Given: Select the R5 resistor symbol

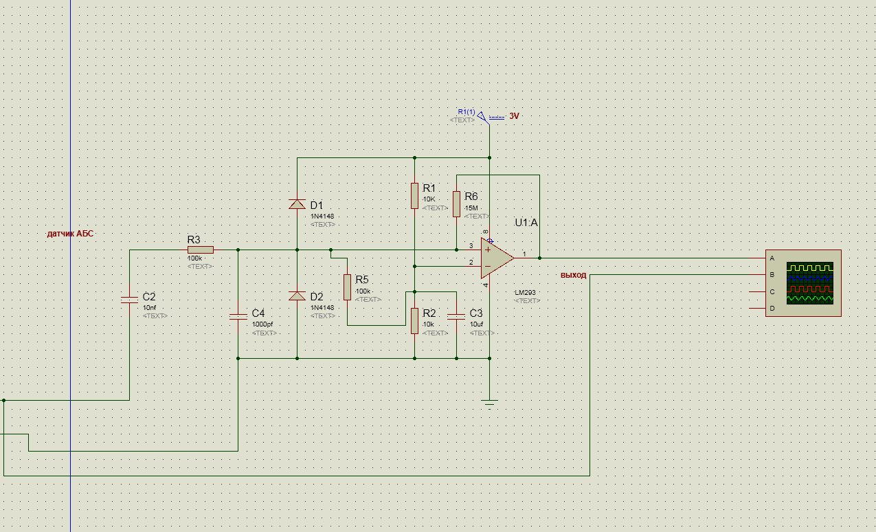Looking at the screenshot, I should click(x=348, y=287).
